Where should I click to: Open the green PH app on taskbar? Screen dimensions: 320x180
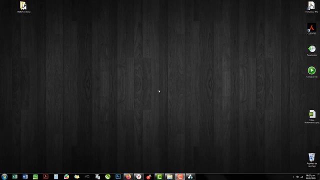point(35,176)
